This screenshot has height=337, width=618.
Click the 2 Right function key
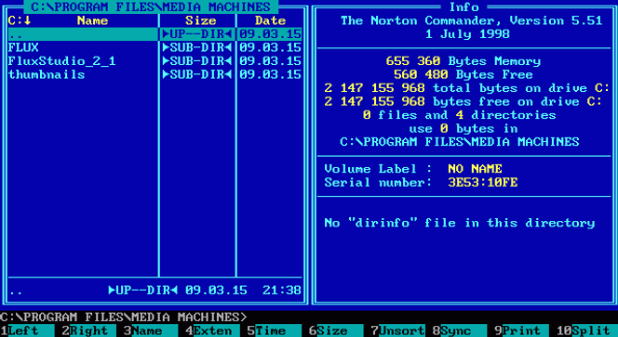(88, 331)
